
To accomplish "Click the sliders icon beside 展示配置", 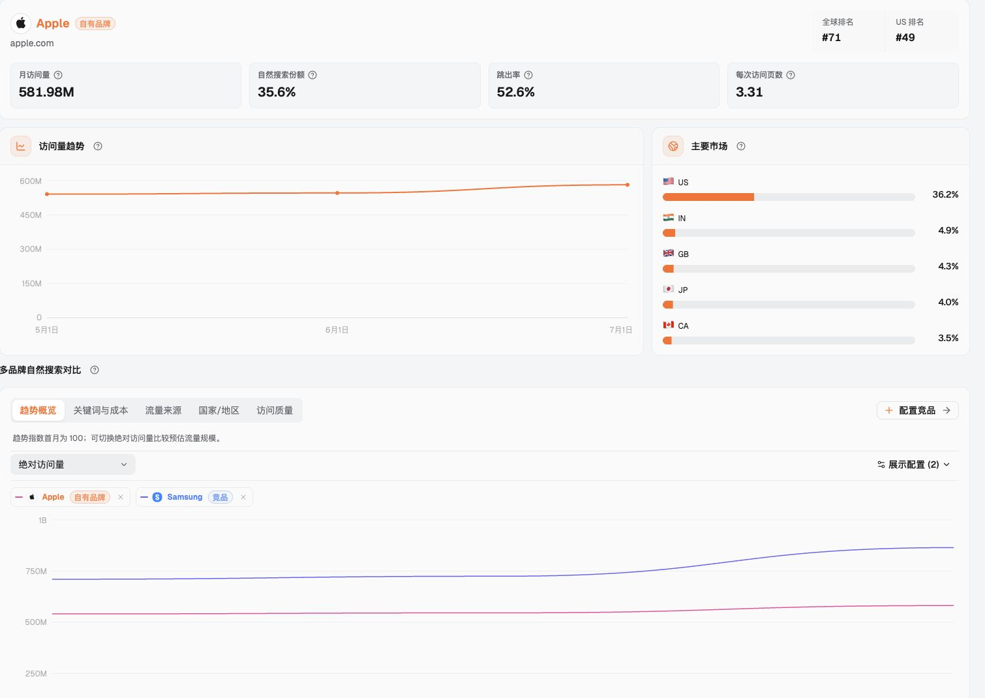I will click(881, 464).
